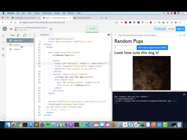Screen dimensions: 187x140
Task: Open Visual Studio Code from the Dock
Action: [x=88, y=125]
